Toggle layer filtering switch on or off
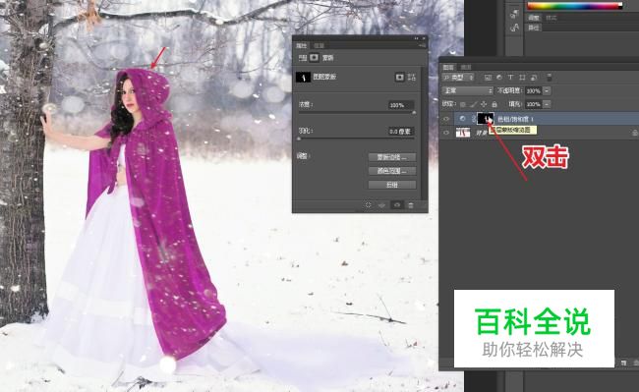This screenshot has height=392, width=639. 549,77
